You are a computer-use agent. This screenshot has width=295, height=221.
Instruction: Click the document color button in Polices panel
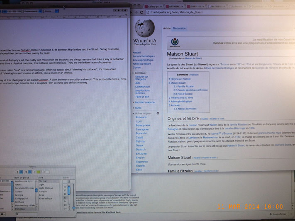pyautogui.click(x=45, y=172)
